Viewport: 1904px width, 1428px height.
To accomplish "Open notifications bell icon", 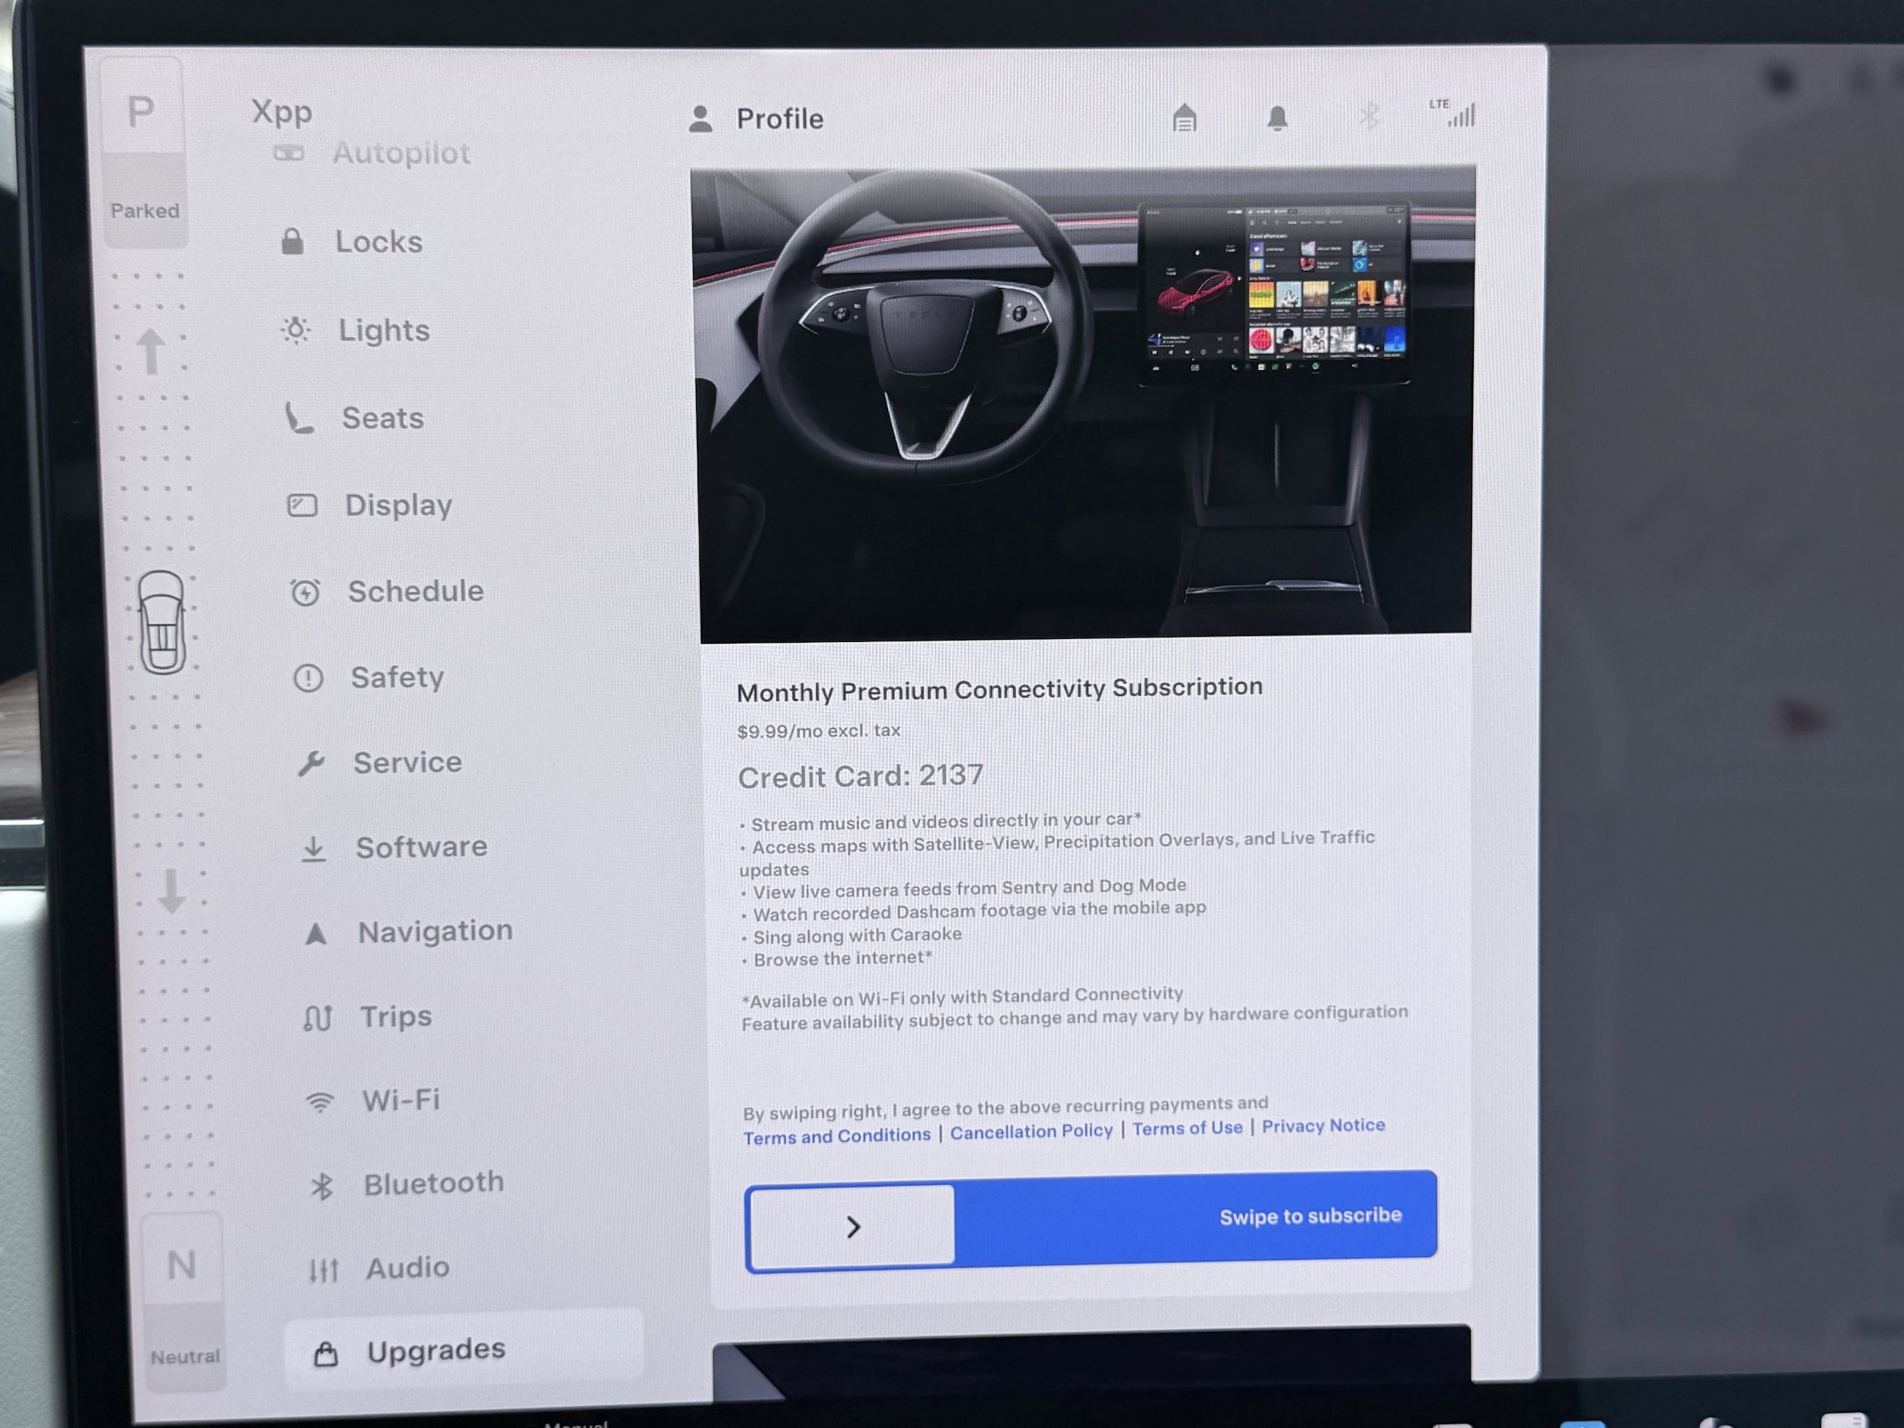I will 1277,117.
